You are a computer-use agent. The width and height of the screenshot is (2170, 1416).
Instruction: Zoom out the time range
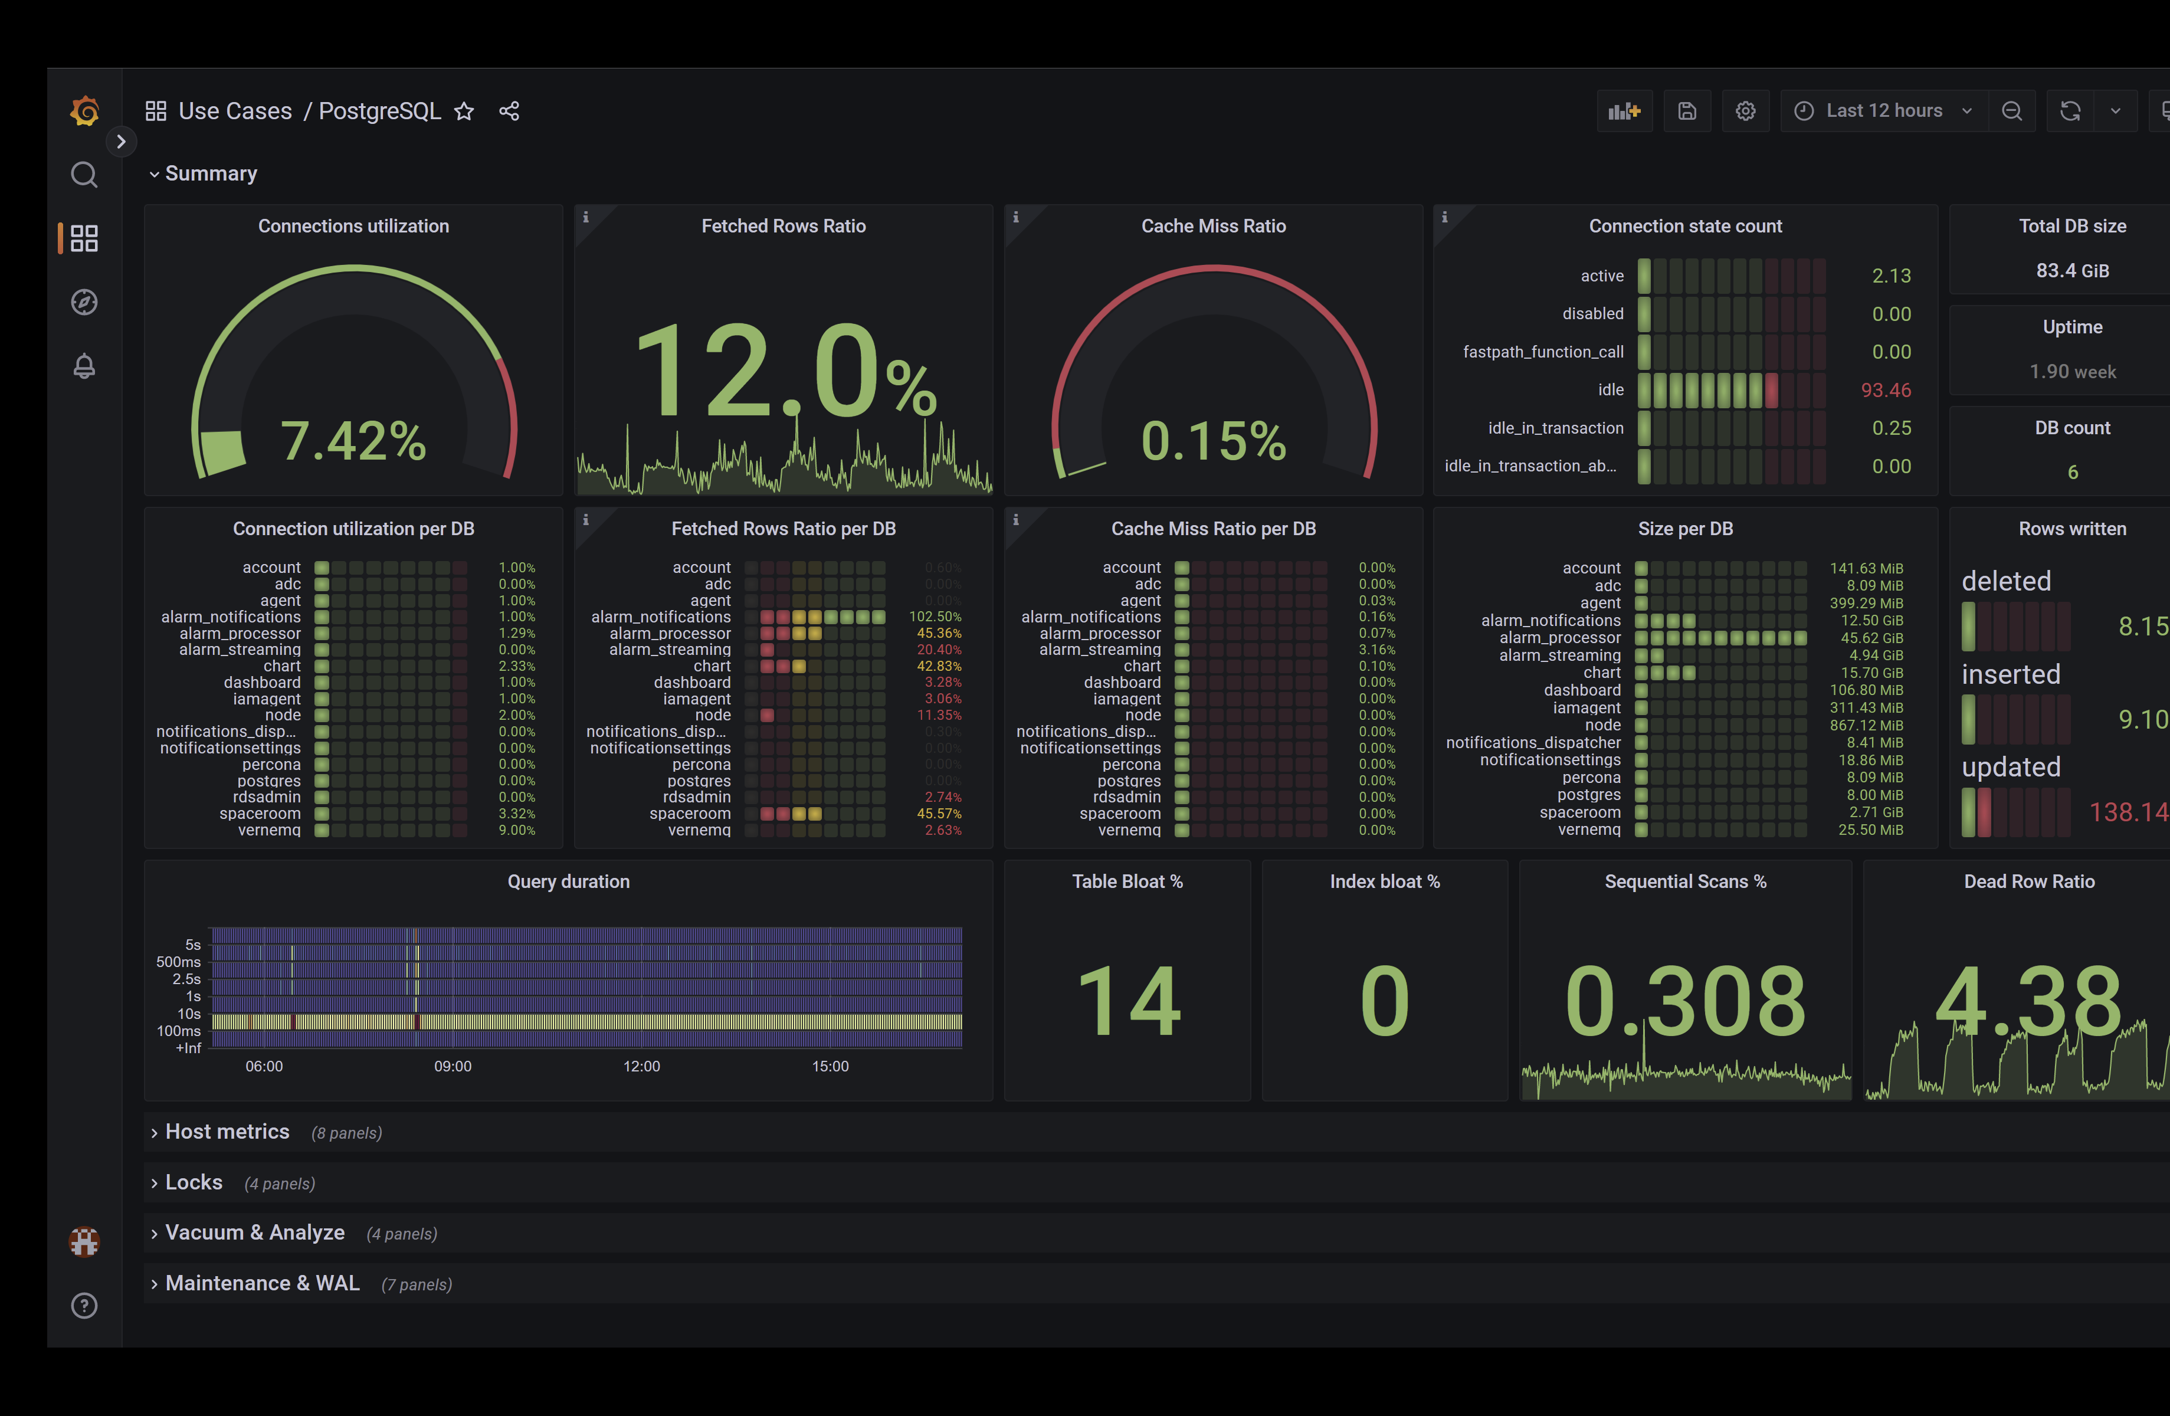click(x=2011, y=112)
